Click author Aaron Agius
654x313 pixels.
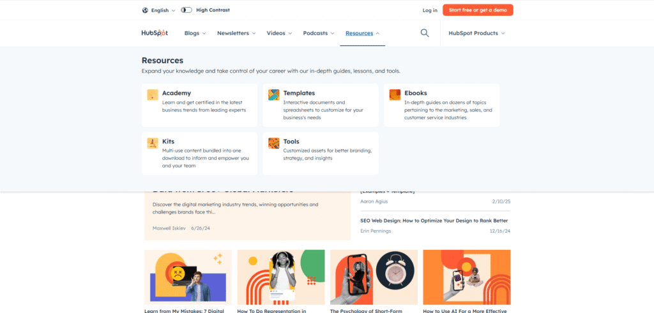[374, 201]
